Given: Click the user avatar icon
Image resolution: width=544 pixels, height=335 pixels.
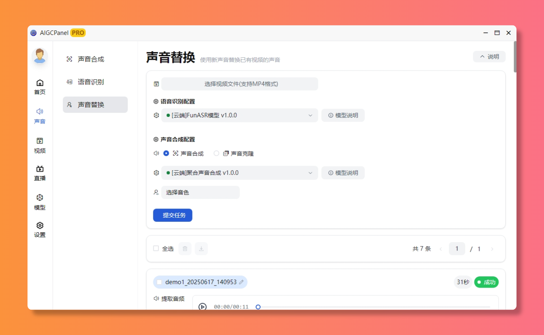Looking at the screenshot, I should pos(40,56).
